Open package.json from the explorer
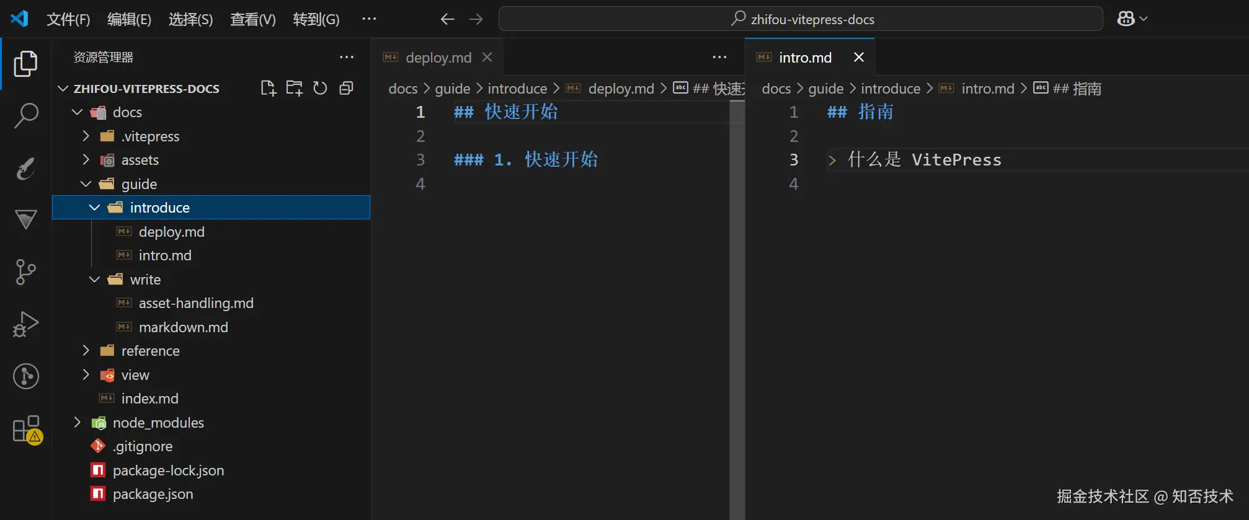Viewport: 1249px width, 520px height. [153, 494]
